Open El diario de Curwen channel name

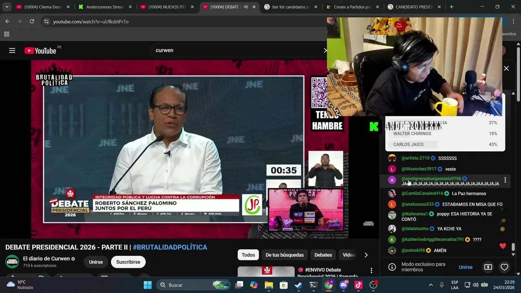pos(46,259)
